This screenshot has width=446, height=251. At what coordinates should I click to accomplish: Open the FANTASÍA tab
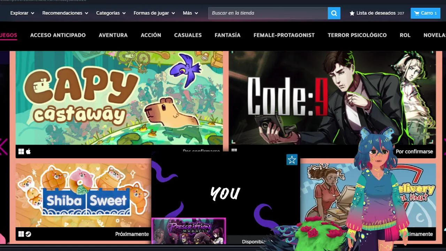[x=228, y=35]
